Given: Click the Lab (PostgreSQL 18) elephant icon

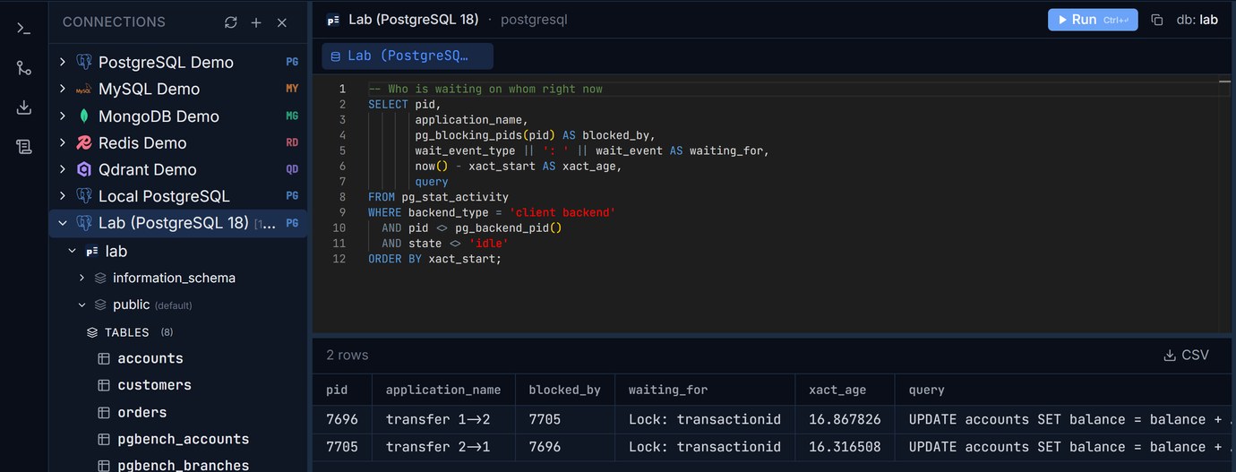Looking at the screenshot, I should click(x=84, y=223).
